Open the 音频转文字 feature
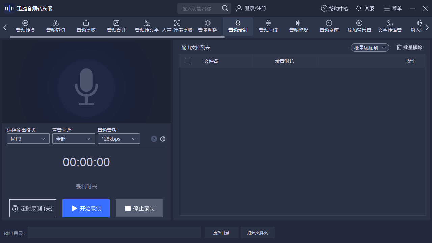432x243 pixels. (146, 26)
